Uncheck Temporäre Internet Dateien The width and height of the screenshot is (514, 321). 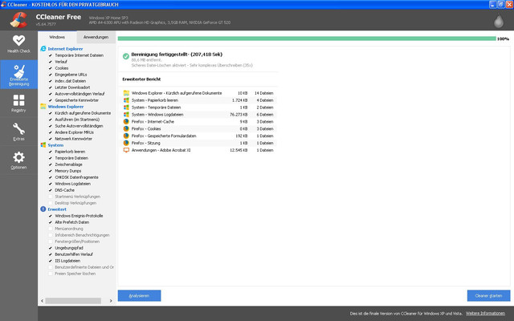[x=51, y=55]
